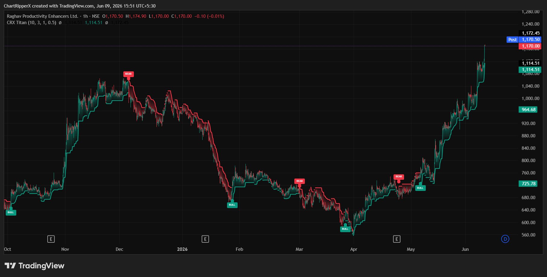The image size is (547, 277).
Task: Click the 1,000.00 price scale label
Action: (530, 98)
